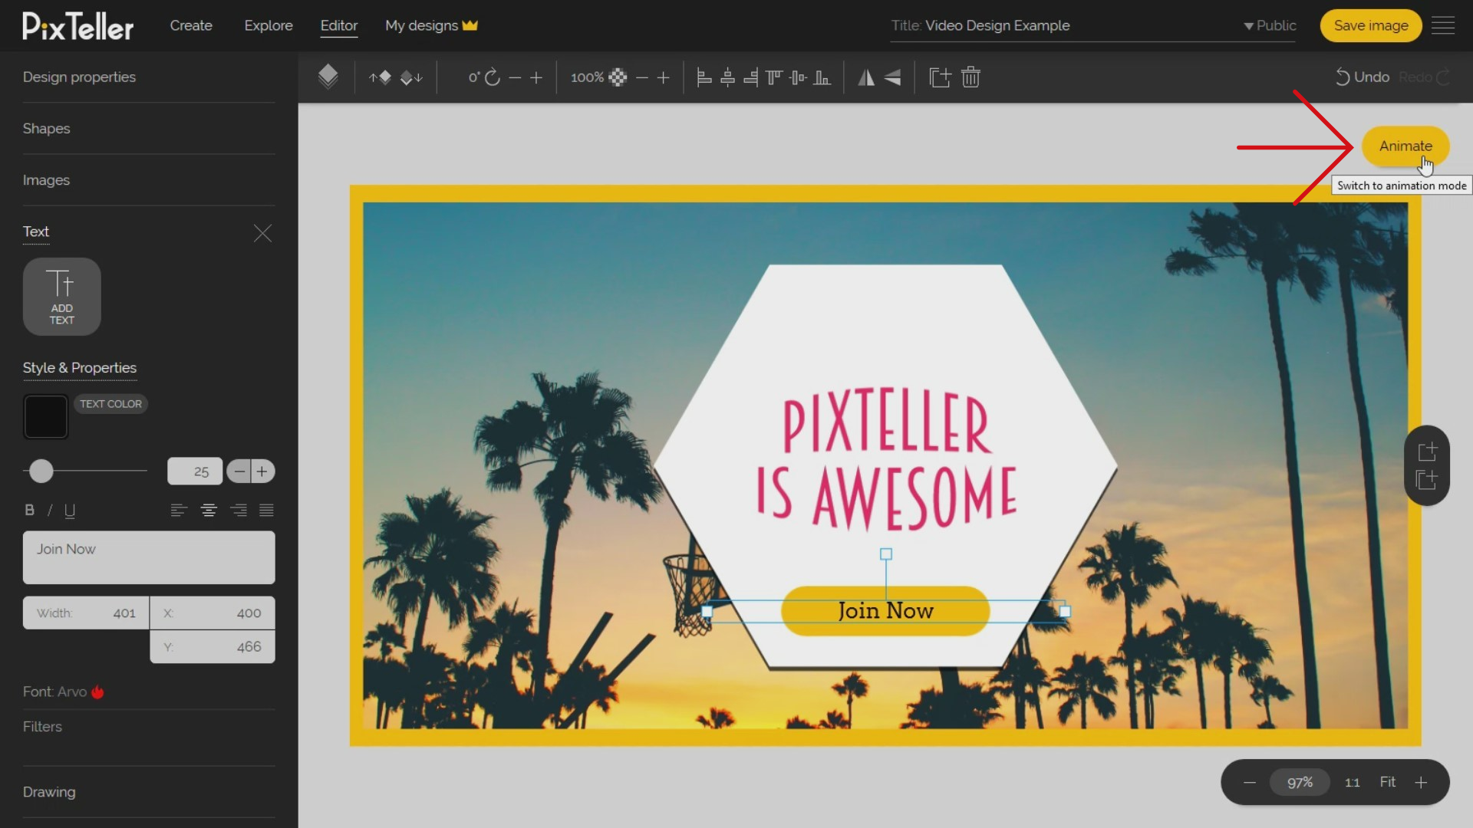Decrease opacity with minus button
This screenshot has height=828, width=1473.
(642, 77)
